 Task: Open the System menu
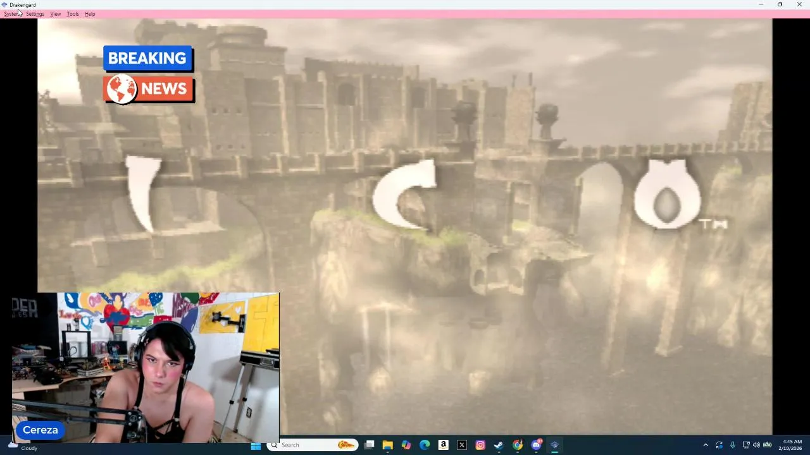(x=12, y=14)
